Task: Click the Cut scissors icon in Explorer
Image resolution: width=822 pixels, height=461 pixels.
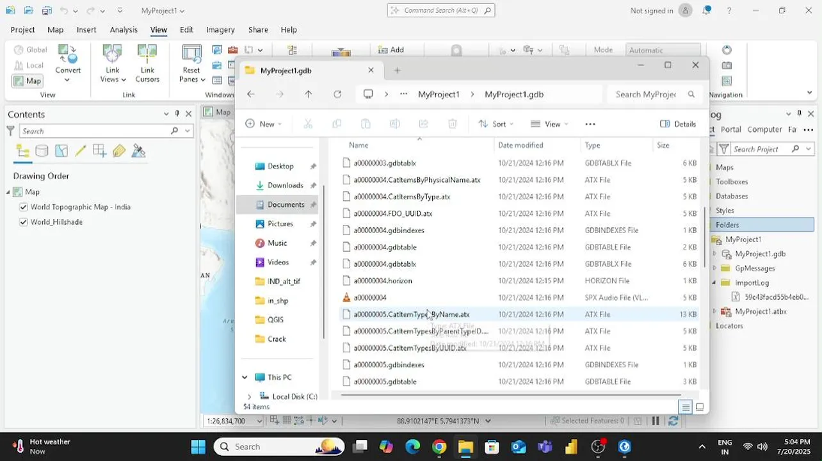Action: (x=308, y=124)
